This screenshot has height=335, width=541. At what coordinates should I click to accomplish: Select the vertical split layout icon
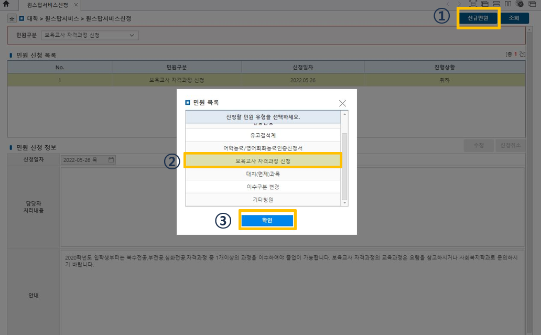507,4
